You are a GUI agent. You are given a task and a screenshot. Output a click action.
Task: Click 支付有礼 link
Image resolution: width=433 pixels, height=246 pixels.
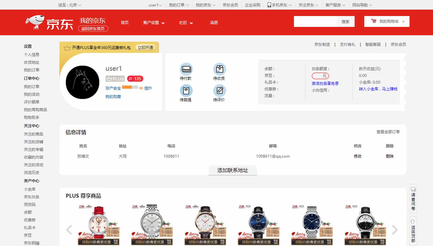pos(348,44)
